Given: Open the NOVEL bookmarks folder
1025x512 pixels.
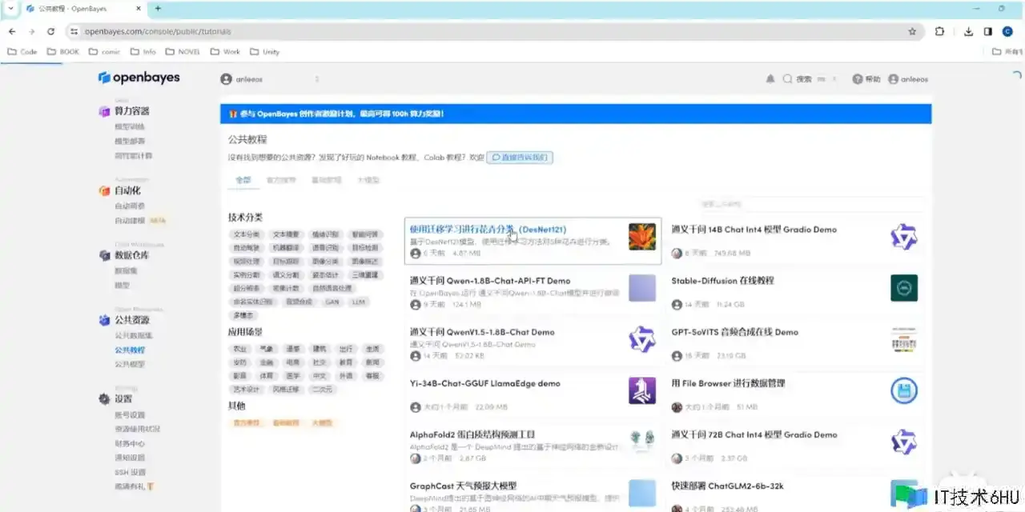Looking at the screenshot, I should (x=183, y=51).
